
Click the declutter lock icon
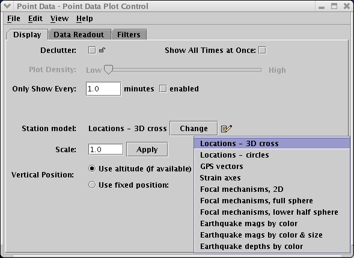point(102,50)
